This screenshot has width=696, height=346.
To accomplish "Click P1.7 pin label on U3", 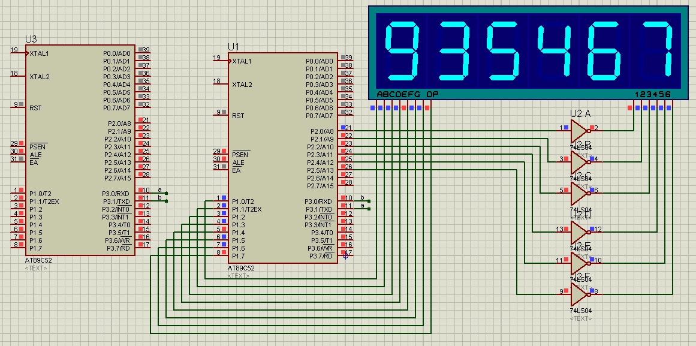I will point(35,248).
